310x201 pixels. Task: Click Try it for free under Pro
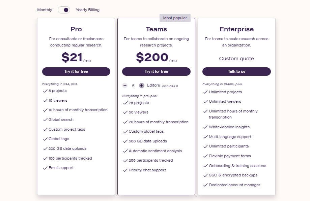[x=76, y=71]
